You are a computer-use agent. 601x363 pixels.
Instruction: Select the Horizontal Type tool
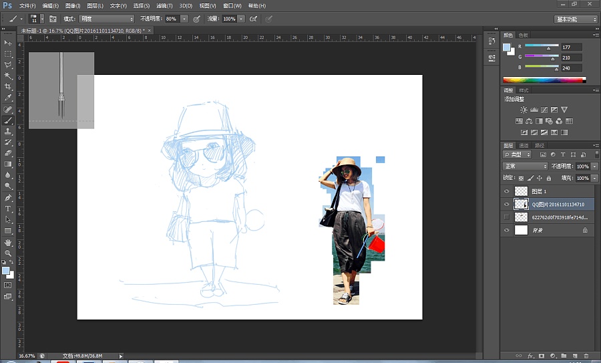tap(7, 209)
